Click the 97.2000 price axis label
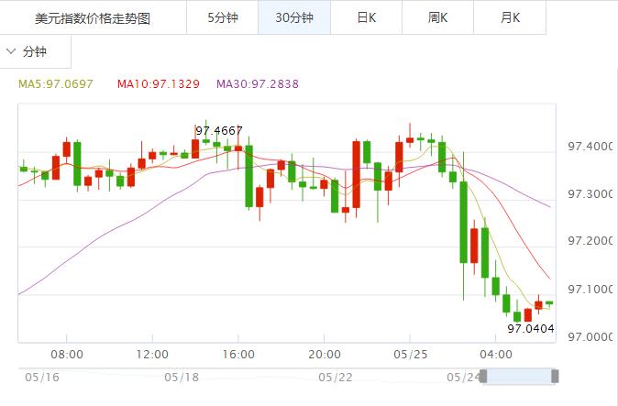The height and width of the screenshot is (406, 618). [590, 241]
